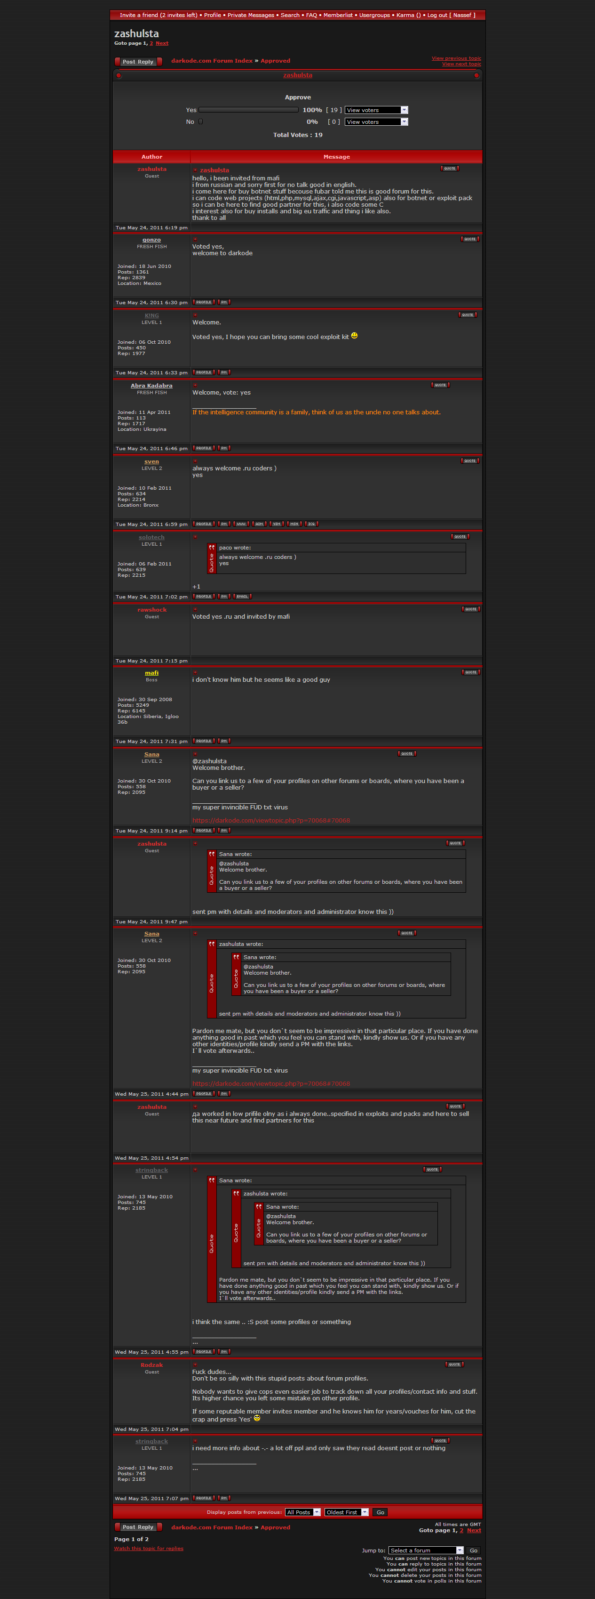Click the WWW button under sven's post
595x1599 pixels.
pos(241,524)
